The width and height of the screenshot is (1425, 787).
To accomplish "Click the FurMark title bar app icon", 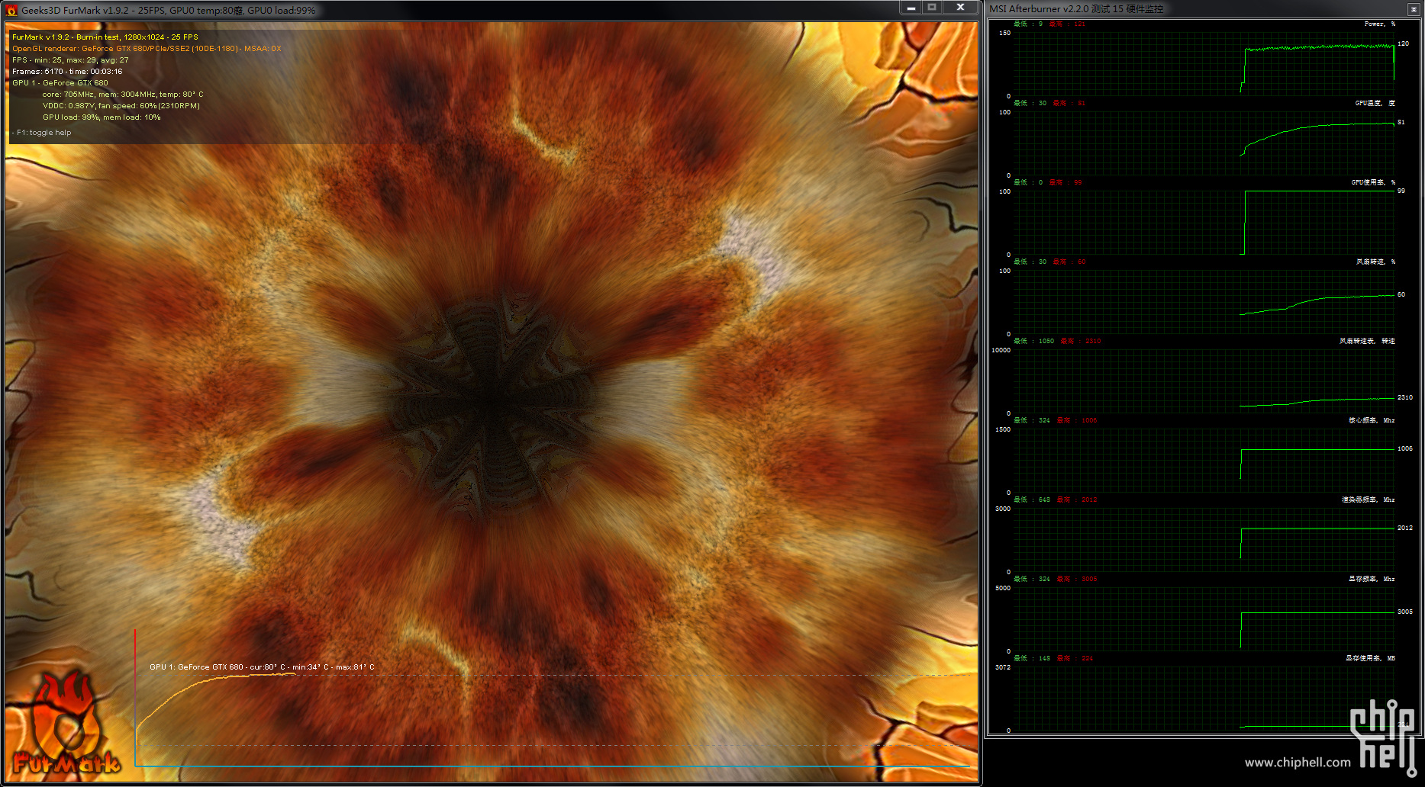I will pyautogui.click(x=11, y=10).
